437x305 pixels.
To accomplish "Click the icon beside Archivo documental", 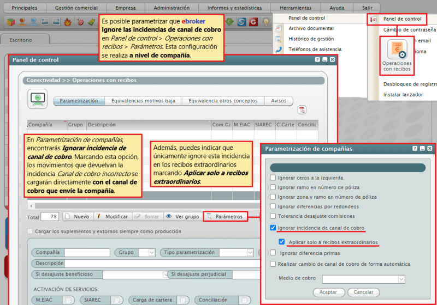I will pos(279,29).
